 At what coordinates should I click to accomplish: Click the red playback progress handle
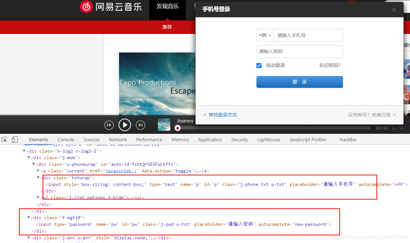[178, 128]
